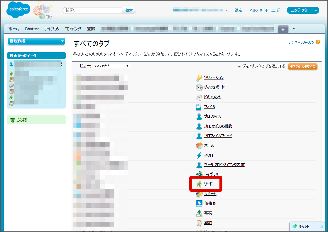Viewport: 328px width, 232px height.
Task: Open the highlighted リード walking-figure icon
Action: tap(199, 184)
